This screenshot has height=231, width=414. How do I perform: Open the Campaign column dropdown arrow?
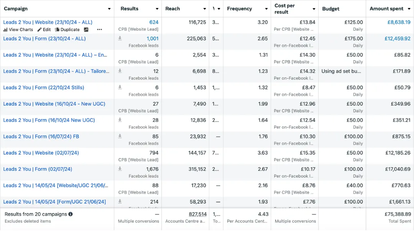tap(109, 9)
